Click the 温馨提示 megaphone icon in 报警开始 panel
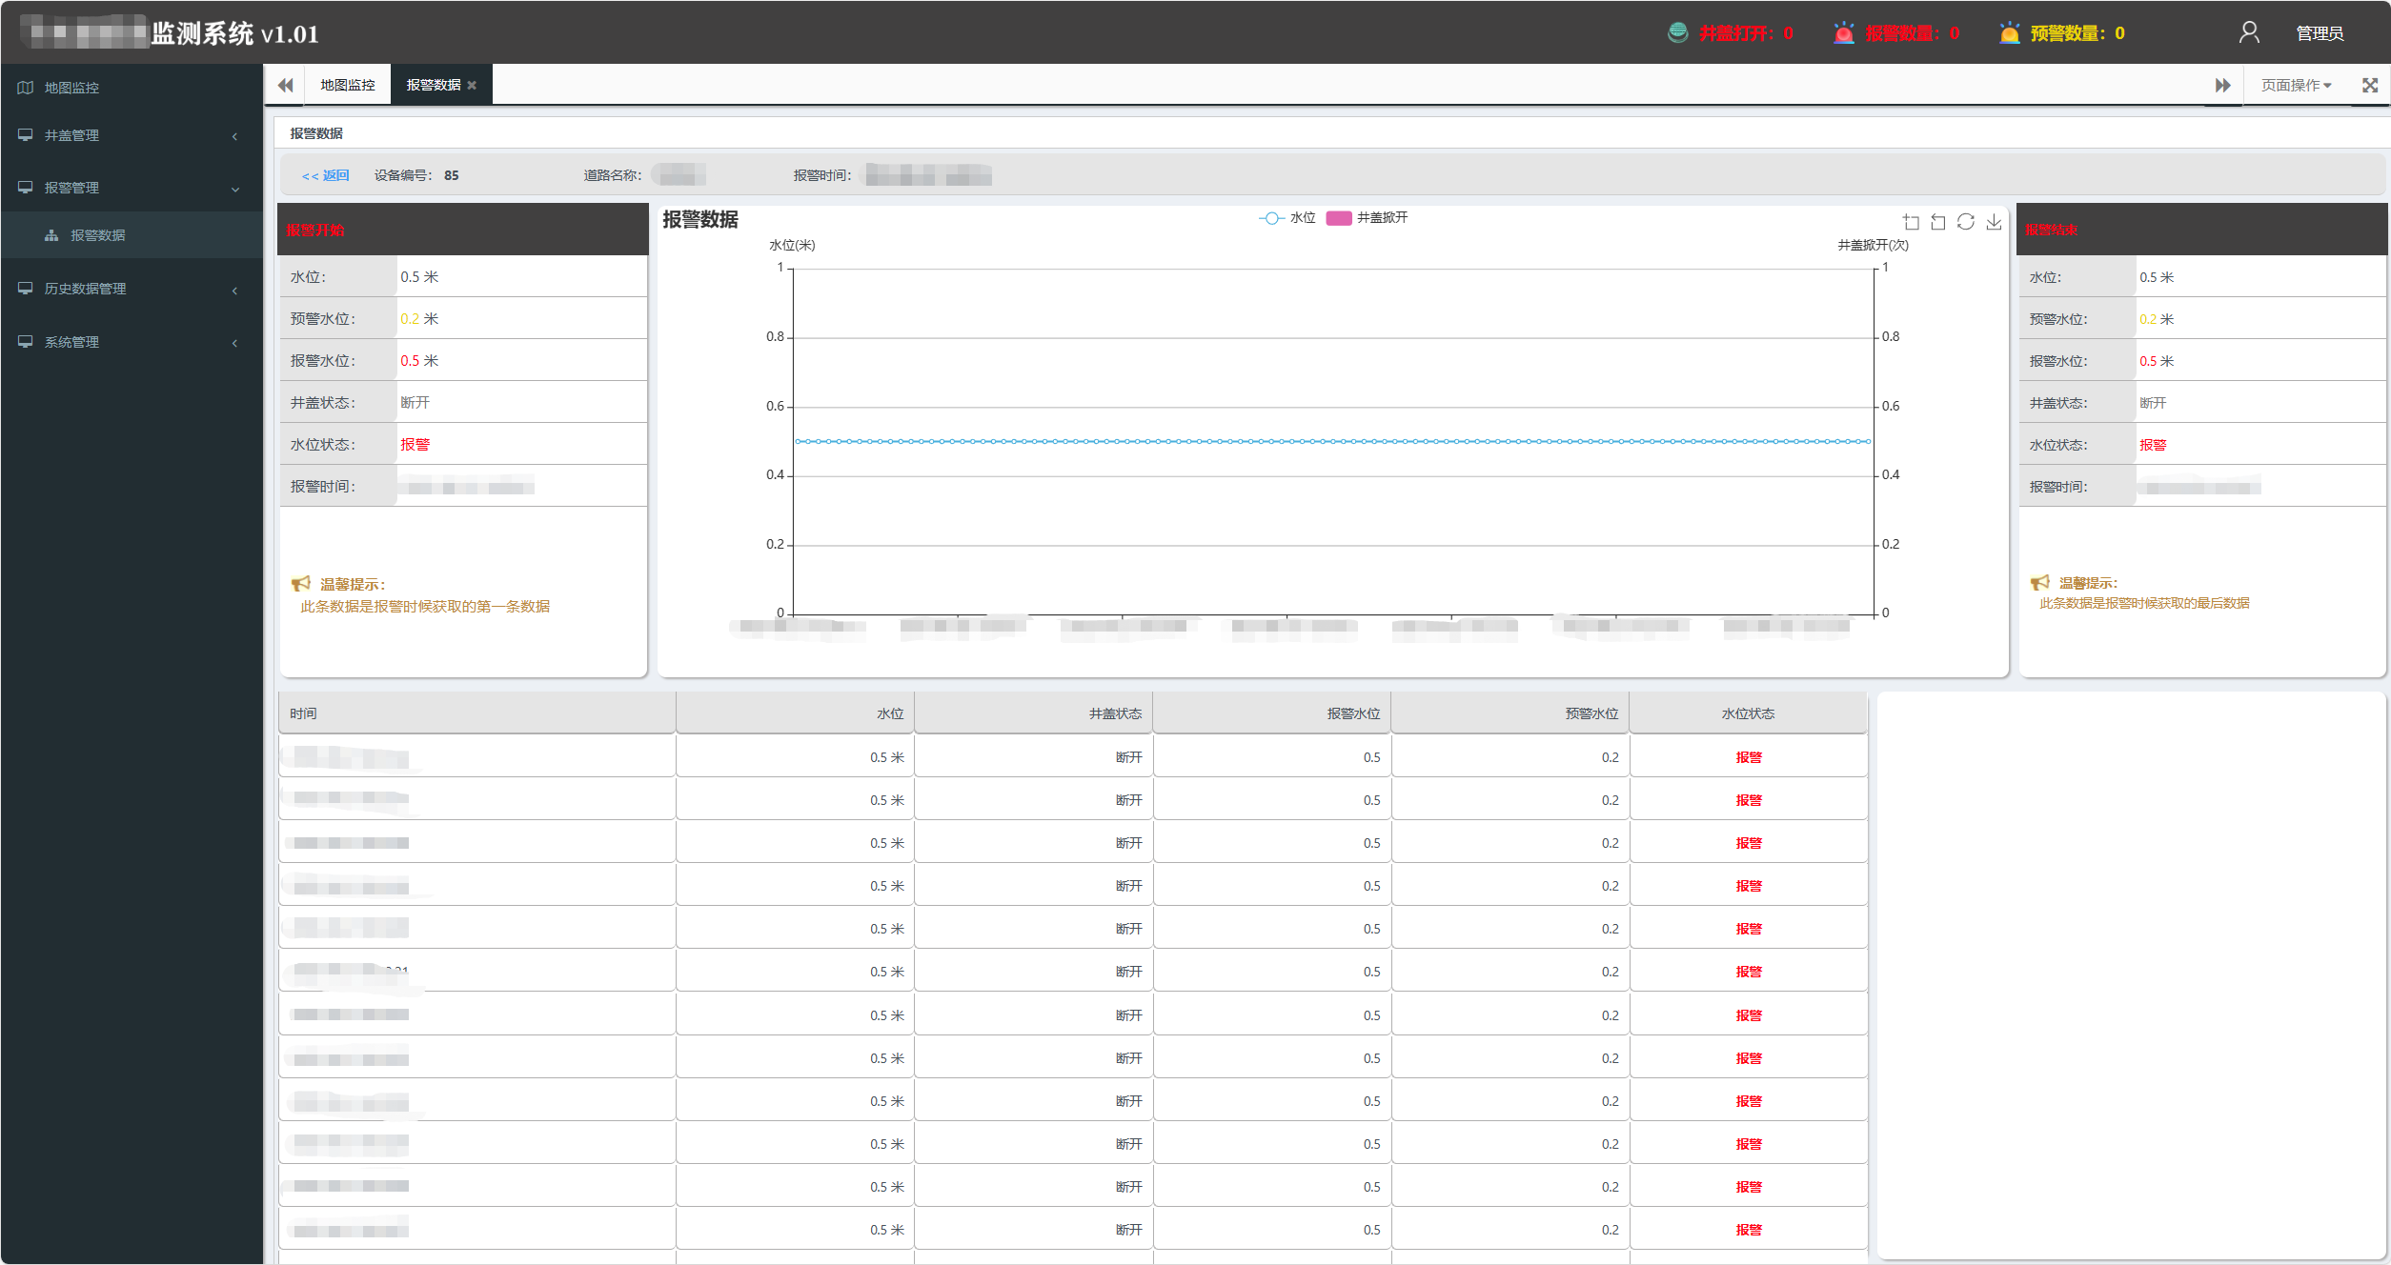The image size is (2391, 1265). [x=301, y=584]
